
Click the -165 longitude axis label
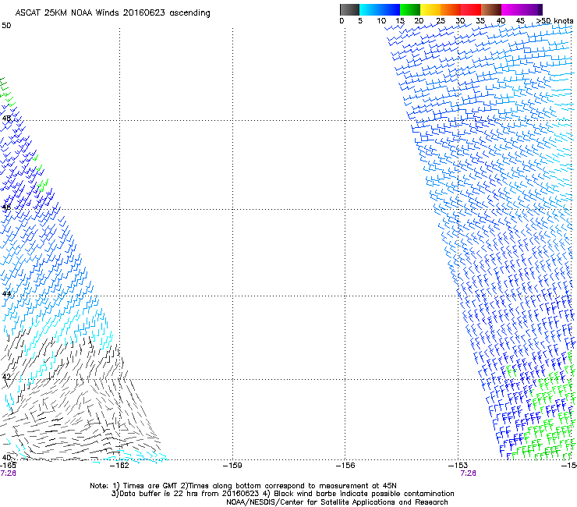point(8,466)
